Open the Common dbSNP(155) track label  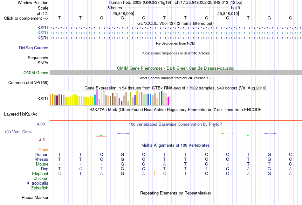pyautogui.click(x=28, y=82)
